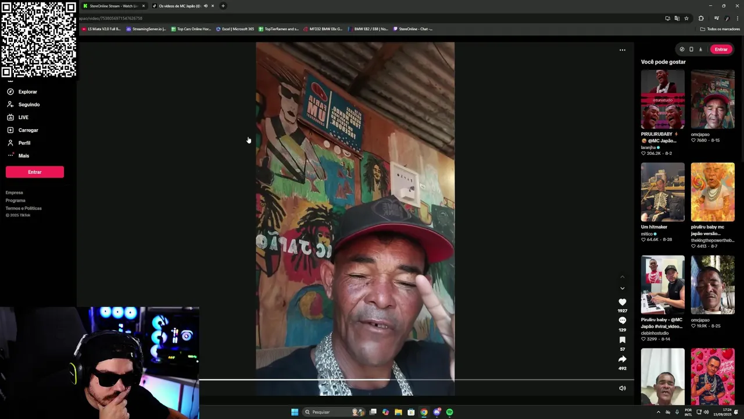744x419 pixels.
Task: Open Todos os marcadores folder
Action: tap(720, 29)
